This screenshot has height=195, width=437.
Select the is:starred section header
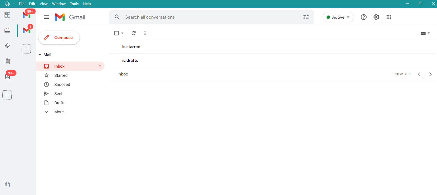131,47
